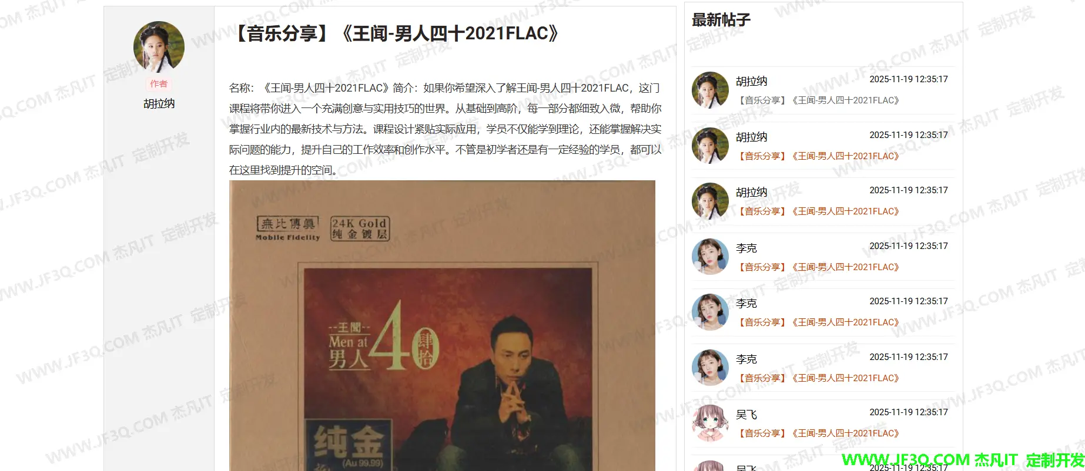Select the 最新帖子 sidebar heading
Screen dimensions: 1085x471
click(721, 20)
